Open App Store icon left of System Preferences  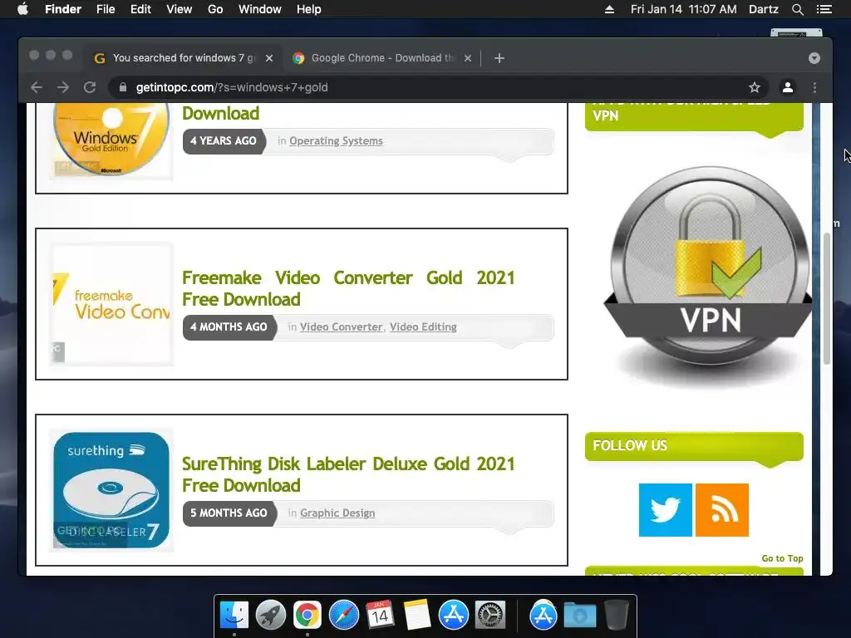(453, 615)
